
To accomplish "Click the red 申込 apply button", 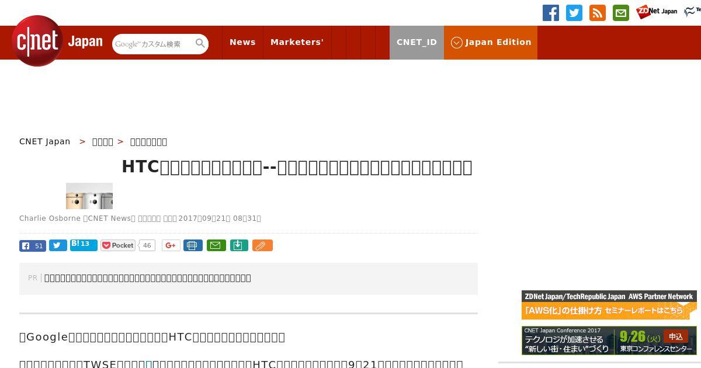I will [x=676, y=337].
